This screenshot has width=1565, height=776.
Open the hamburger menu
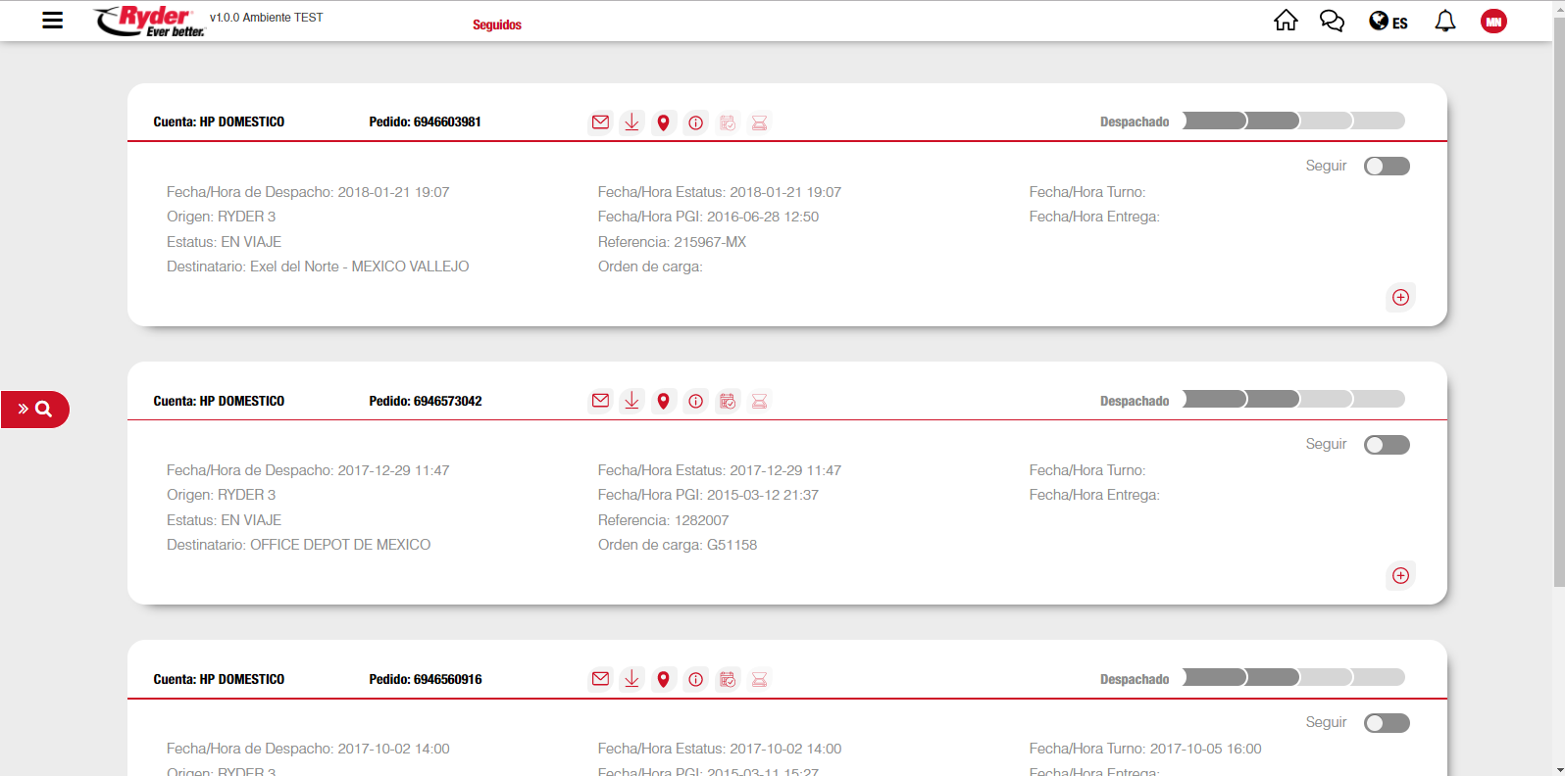tap(53, 21)
